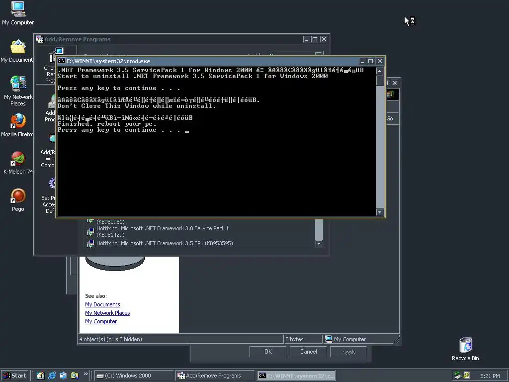Maximize the cmd.exe window
This screenshot has width=509, height=382.
[x=370, y=61]
